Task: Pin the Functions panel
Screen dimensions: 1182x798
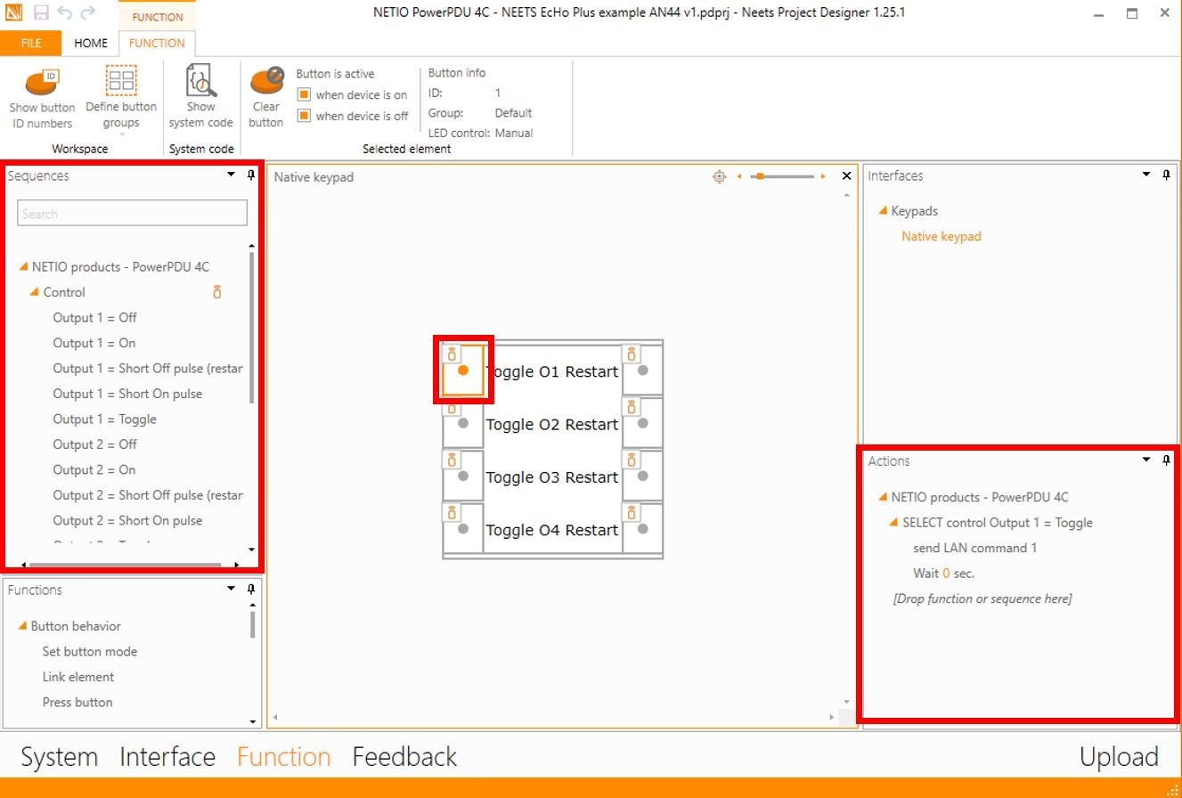Action: click(251, 589)
